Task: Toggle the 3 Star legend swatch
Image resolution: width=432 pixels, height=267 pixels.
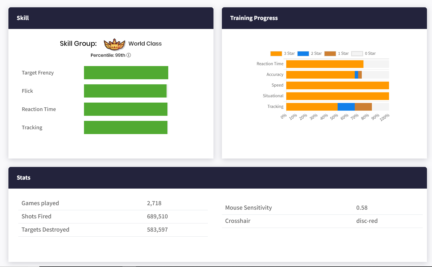Action: (x=276, y=54)
